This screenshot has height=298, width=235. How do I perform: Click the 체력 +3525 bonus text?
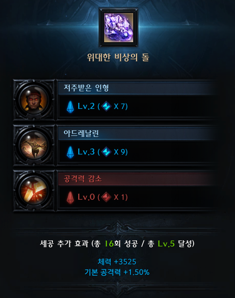pos(117,262)
